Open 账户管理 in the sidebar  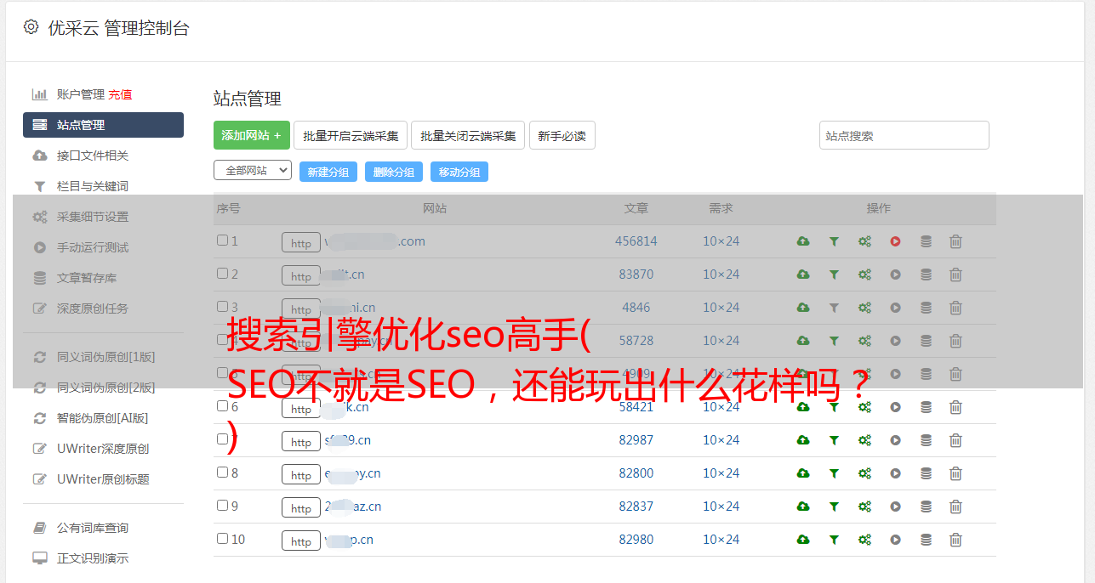81,94
